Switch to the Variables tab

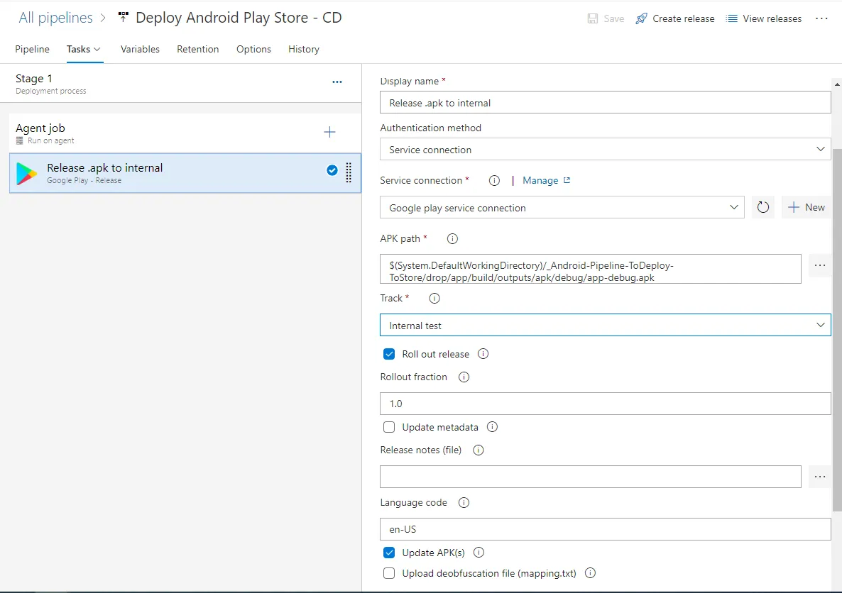point(140,49)
